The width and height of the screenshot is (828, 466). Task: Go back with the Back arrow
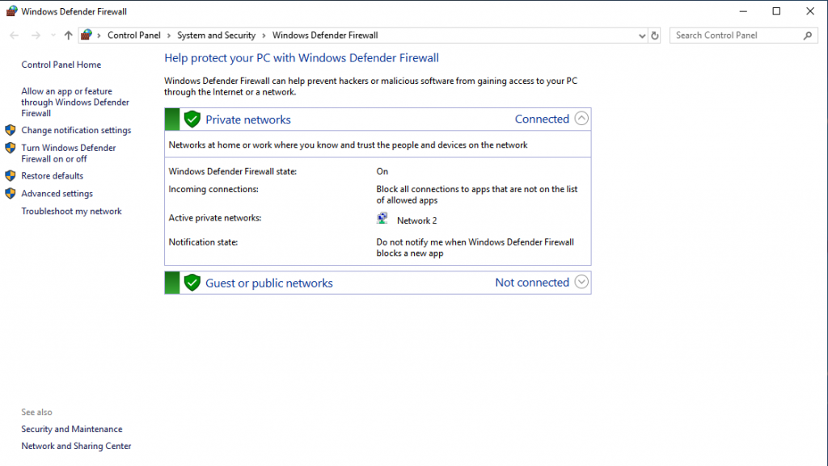15,36
